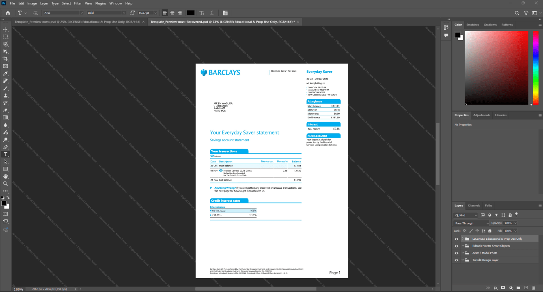The width and height of the screenshot is (543, 292).
Task: Add a layer mask
Action: click(503, 288)
